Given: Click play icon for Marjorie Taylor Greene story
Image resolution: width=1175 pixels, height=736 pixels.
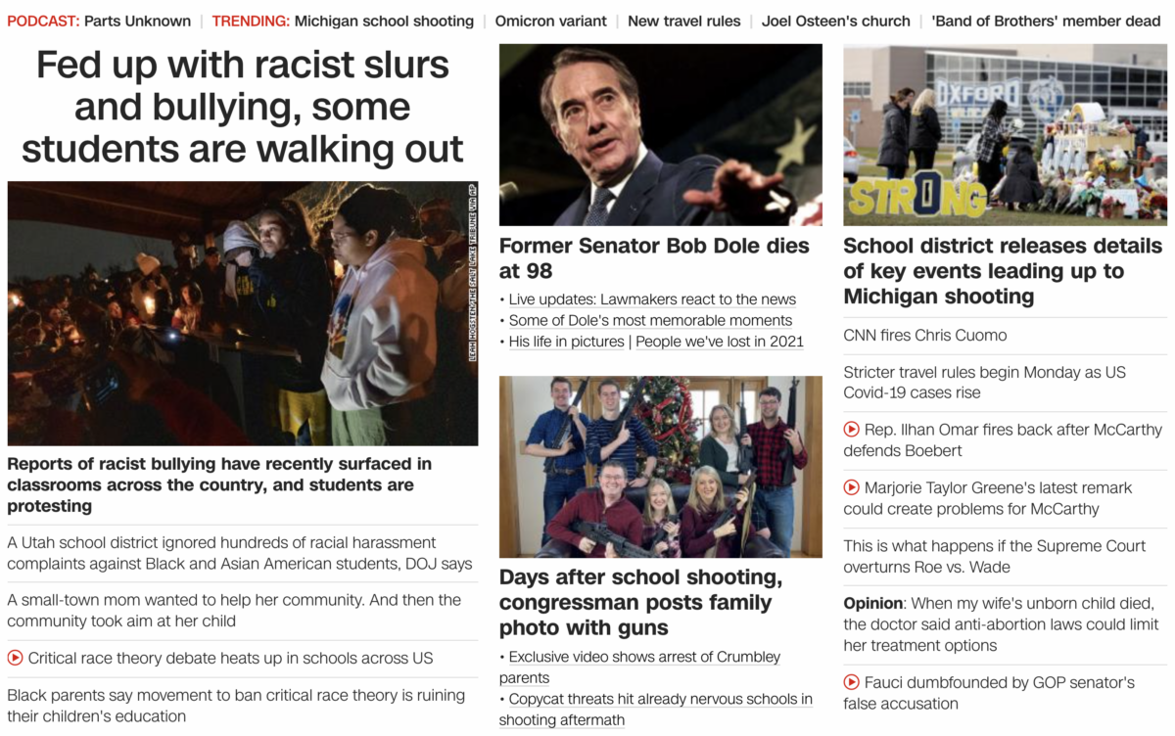Looking at the screenshot, I should tap(851, 487).
